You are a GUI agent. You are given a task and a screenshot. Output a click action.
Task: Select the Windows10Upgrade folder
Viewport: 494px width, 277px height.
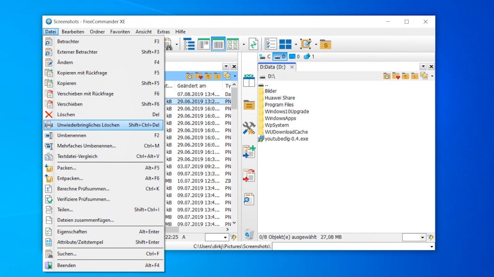click(x=287, y=111)
